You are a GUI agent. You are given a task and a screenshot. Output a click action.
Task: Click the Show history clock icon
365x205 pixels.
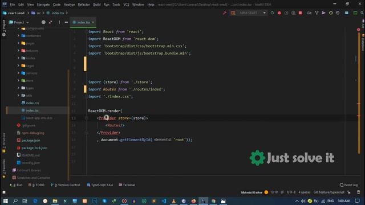point(331,13)
